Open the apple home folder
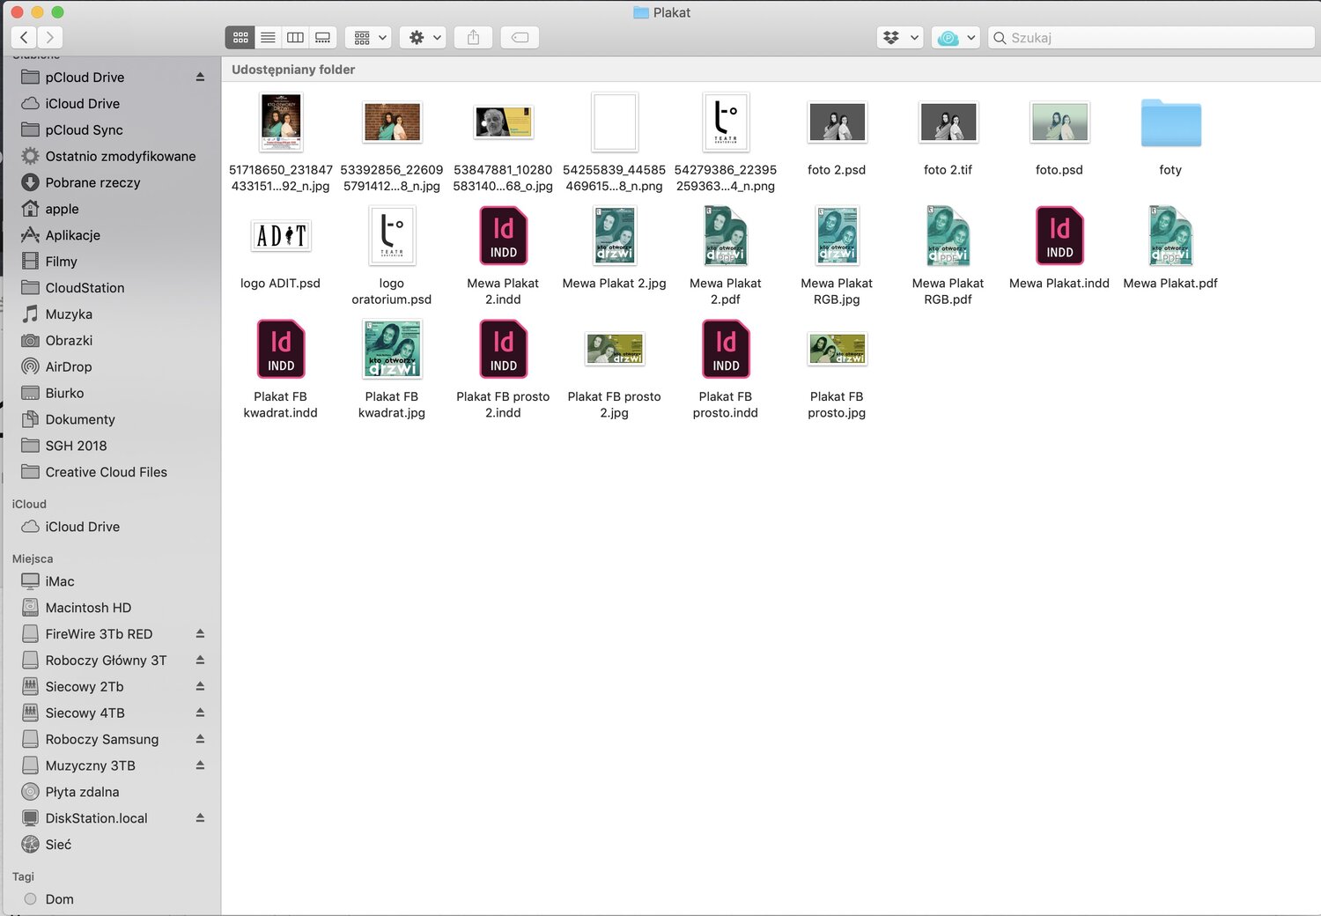The height and width of the screenshot is (916, 1321). click(62, 210)
